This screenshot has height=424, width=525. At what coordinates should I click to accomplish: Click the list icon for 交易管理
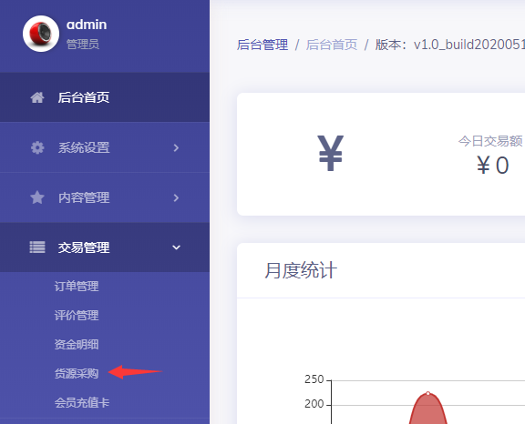(x=37, y=247)
